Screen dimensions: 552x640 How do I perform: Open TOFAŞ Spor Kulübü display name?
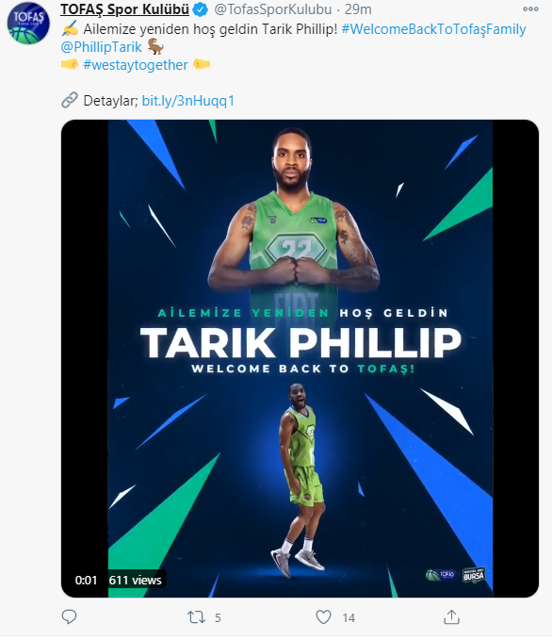(x=125, y=9)
